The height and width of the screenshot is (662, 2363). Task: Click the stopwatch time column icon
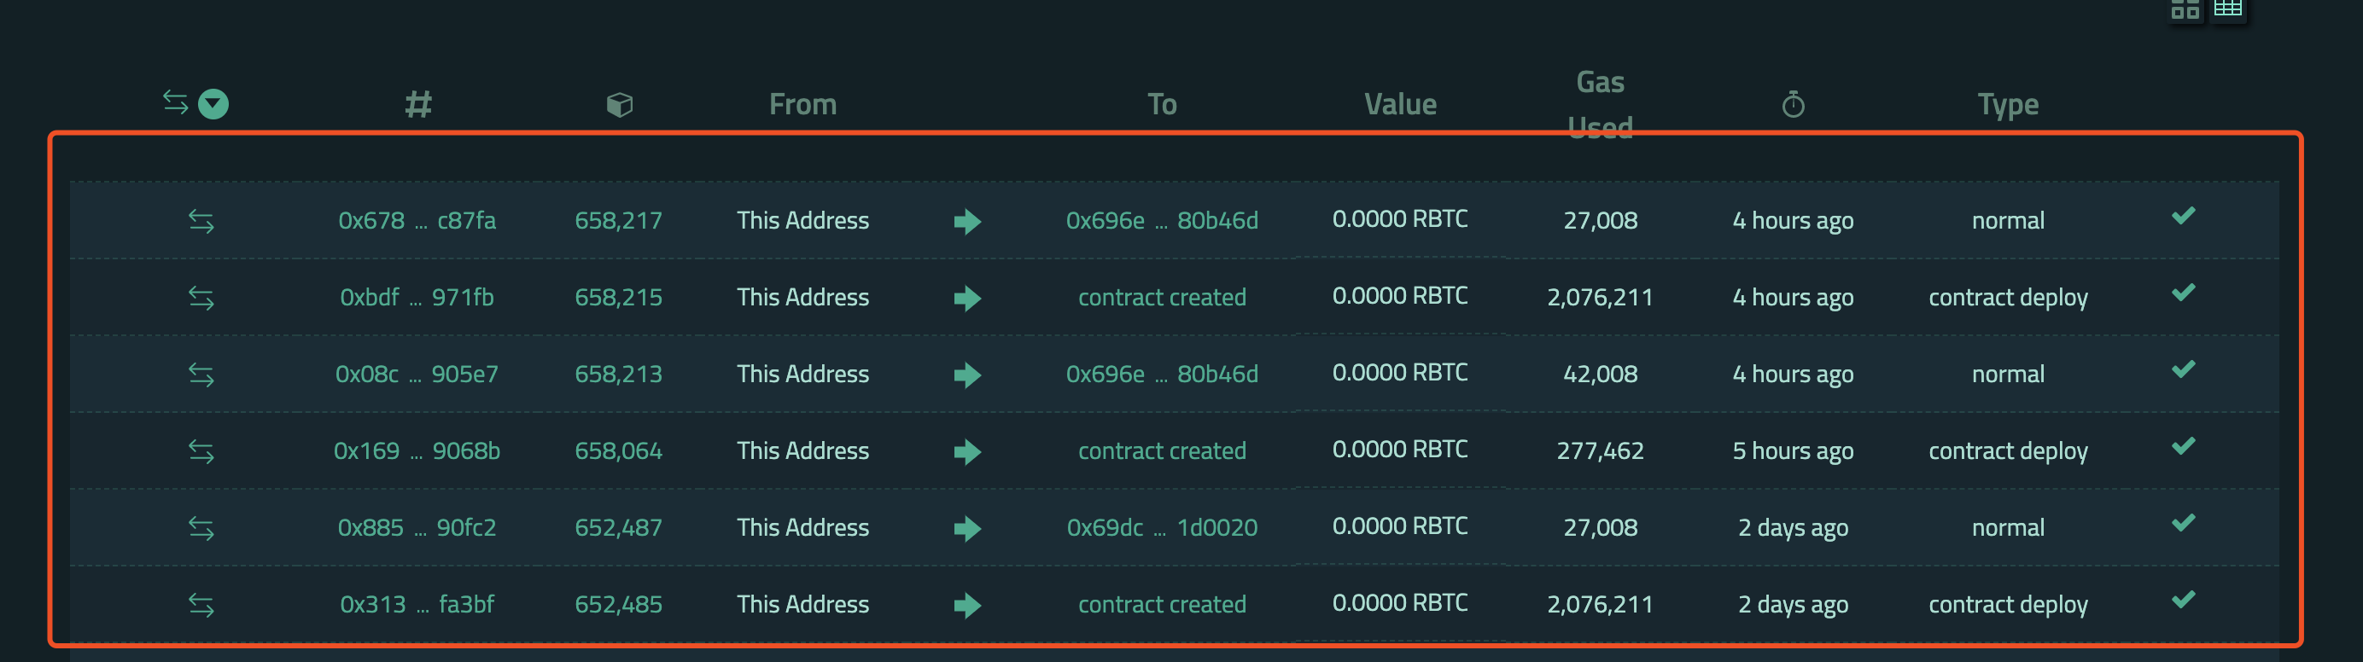click(1793, 105)
